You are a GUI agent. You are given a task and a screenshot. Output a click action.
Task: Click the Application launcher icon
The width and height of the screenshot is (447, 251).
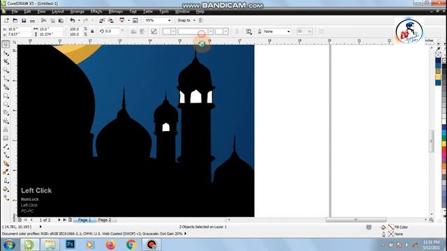tap(122, 20)
